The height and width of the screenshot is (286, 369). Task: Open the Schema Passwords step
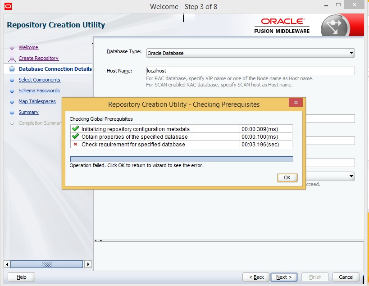(39, 91)
